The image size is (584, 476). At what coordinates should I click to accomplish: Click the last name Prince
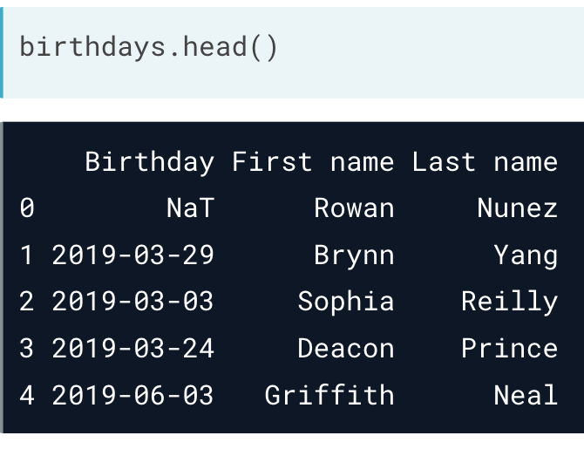(509, 349)
